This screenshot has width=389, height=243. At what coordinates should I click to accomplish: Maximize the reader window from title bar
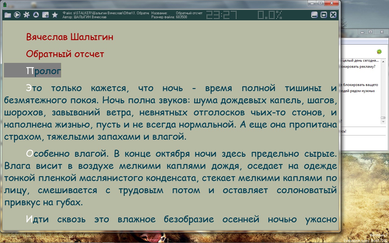(x=320, y=3)
